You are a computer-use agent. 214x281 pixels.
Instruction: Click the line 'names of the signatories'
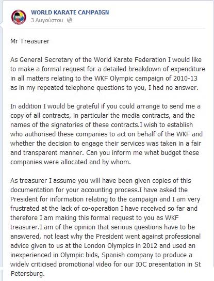coord(102,125)
